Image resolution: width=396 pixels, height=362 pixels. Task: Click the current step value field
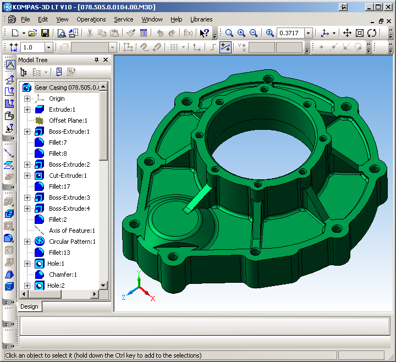pos(32,48)
